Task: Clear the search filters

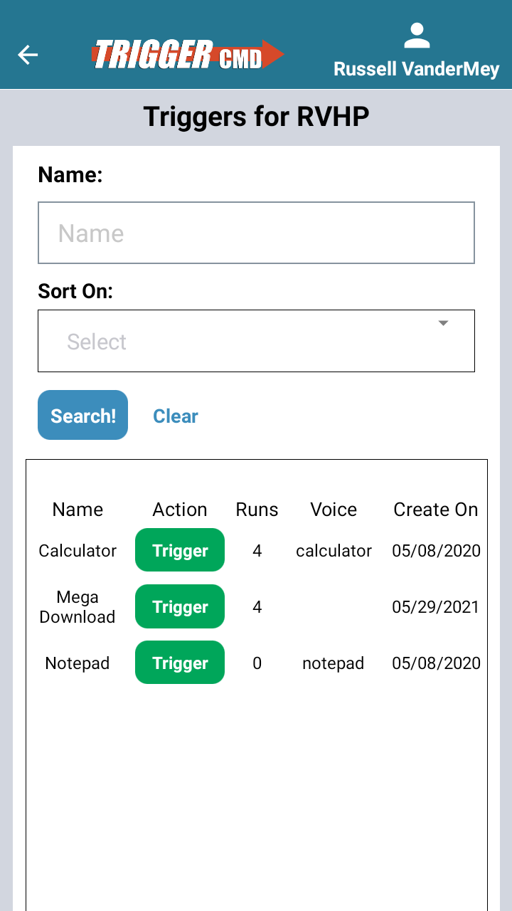Action: click(175, 416)
